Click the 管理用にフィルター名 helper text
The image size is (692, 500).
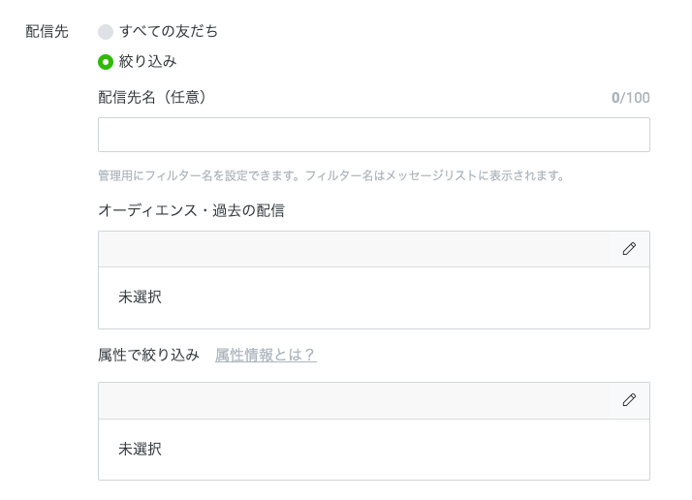point(331,175)
